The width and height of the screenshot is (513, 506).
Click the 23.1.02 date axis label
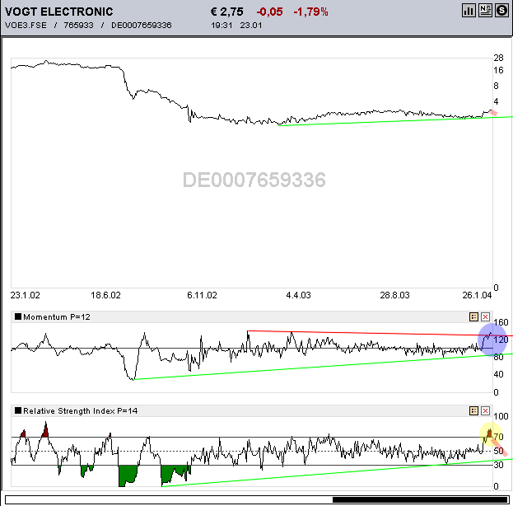(x=26, y=295)
